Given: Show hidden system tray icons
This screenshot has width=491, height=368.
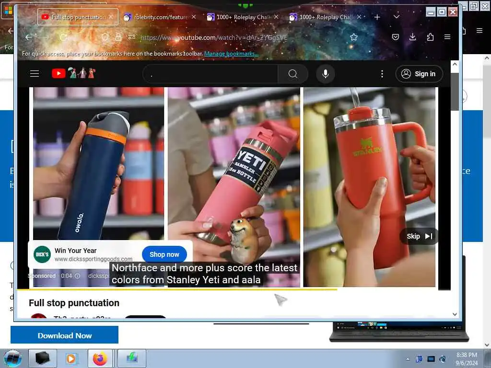Looking at the screenshot, I should pyautogui.click(x=408, y=359).
